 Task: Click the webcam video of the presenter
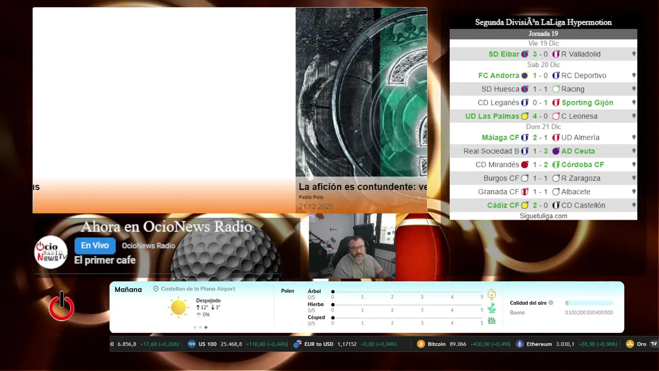352,246
